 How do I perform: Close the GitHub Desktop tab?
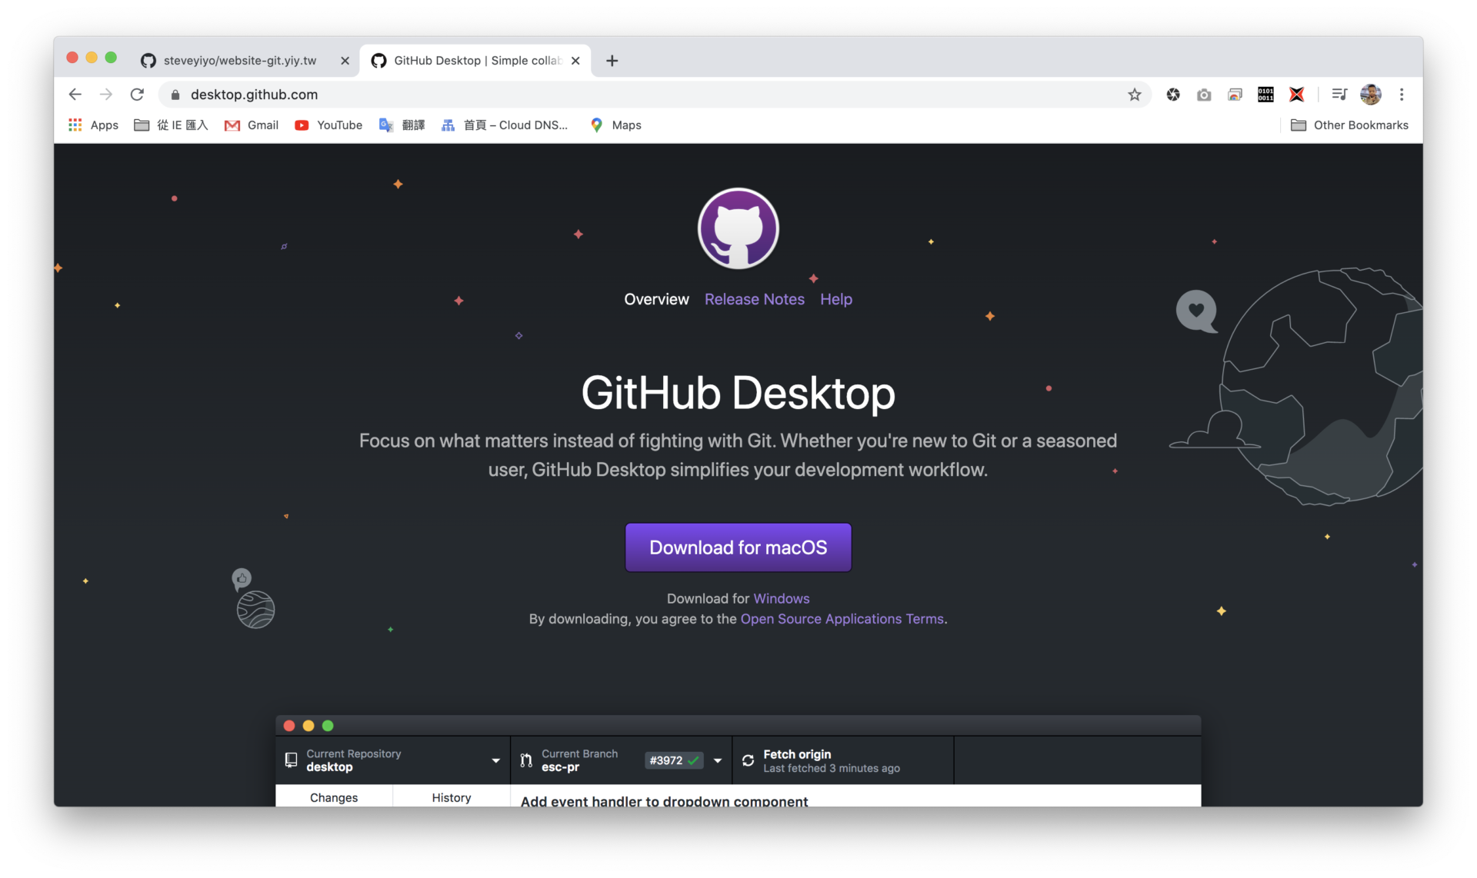point(575,61)
